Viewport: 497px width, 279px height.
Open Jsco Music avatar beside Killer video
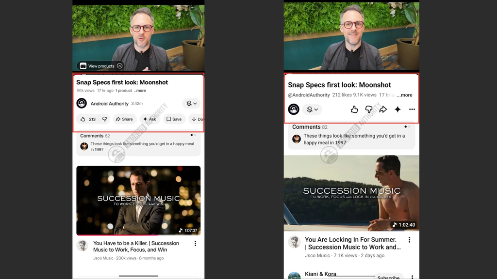[83, 246]
